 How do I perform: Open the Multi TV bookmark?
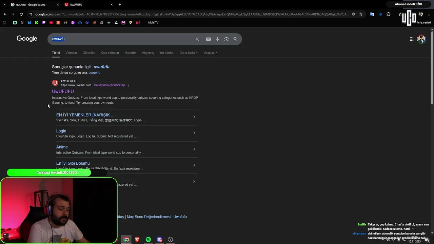click(153, 23)
